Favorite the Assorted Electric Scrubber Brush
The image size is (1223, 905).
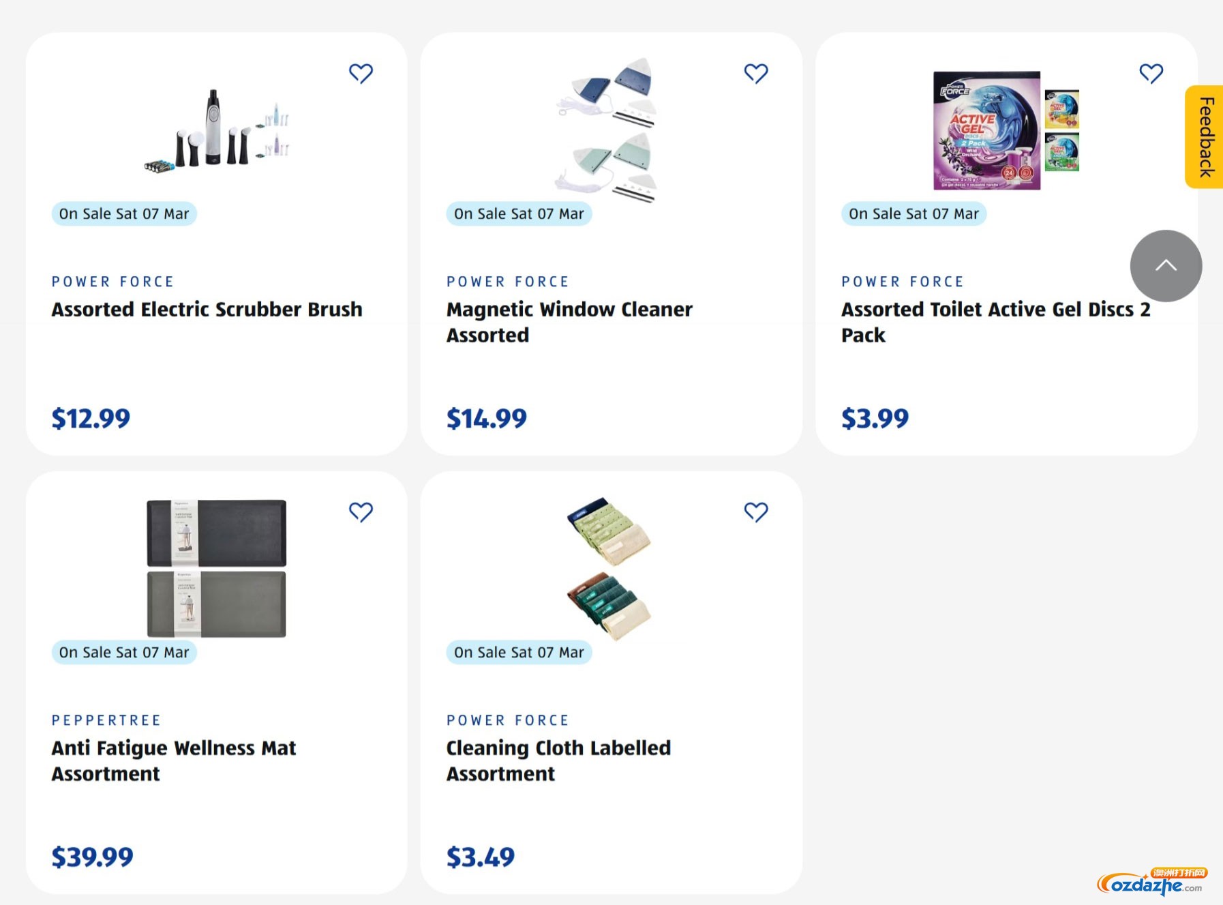click(x=361, y=73)
